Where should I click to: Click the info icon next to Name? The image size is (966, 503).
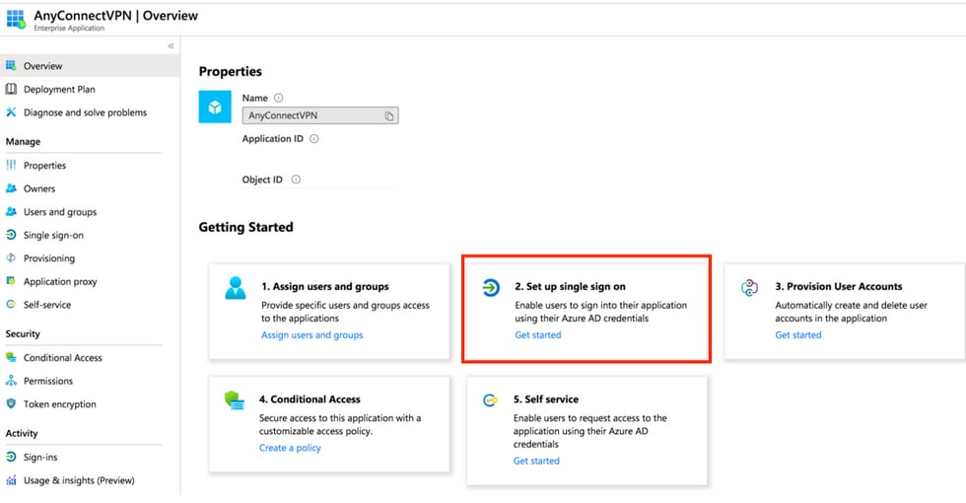click(278, 98)
